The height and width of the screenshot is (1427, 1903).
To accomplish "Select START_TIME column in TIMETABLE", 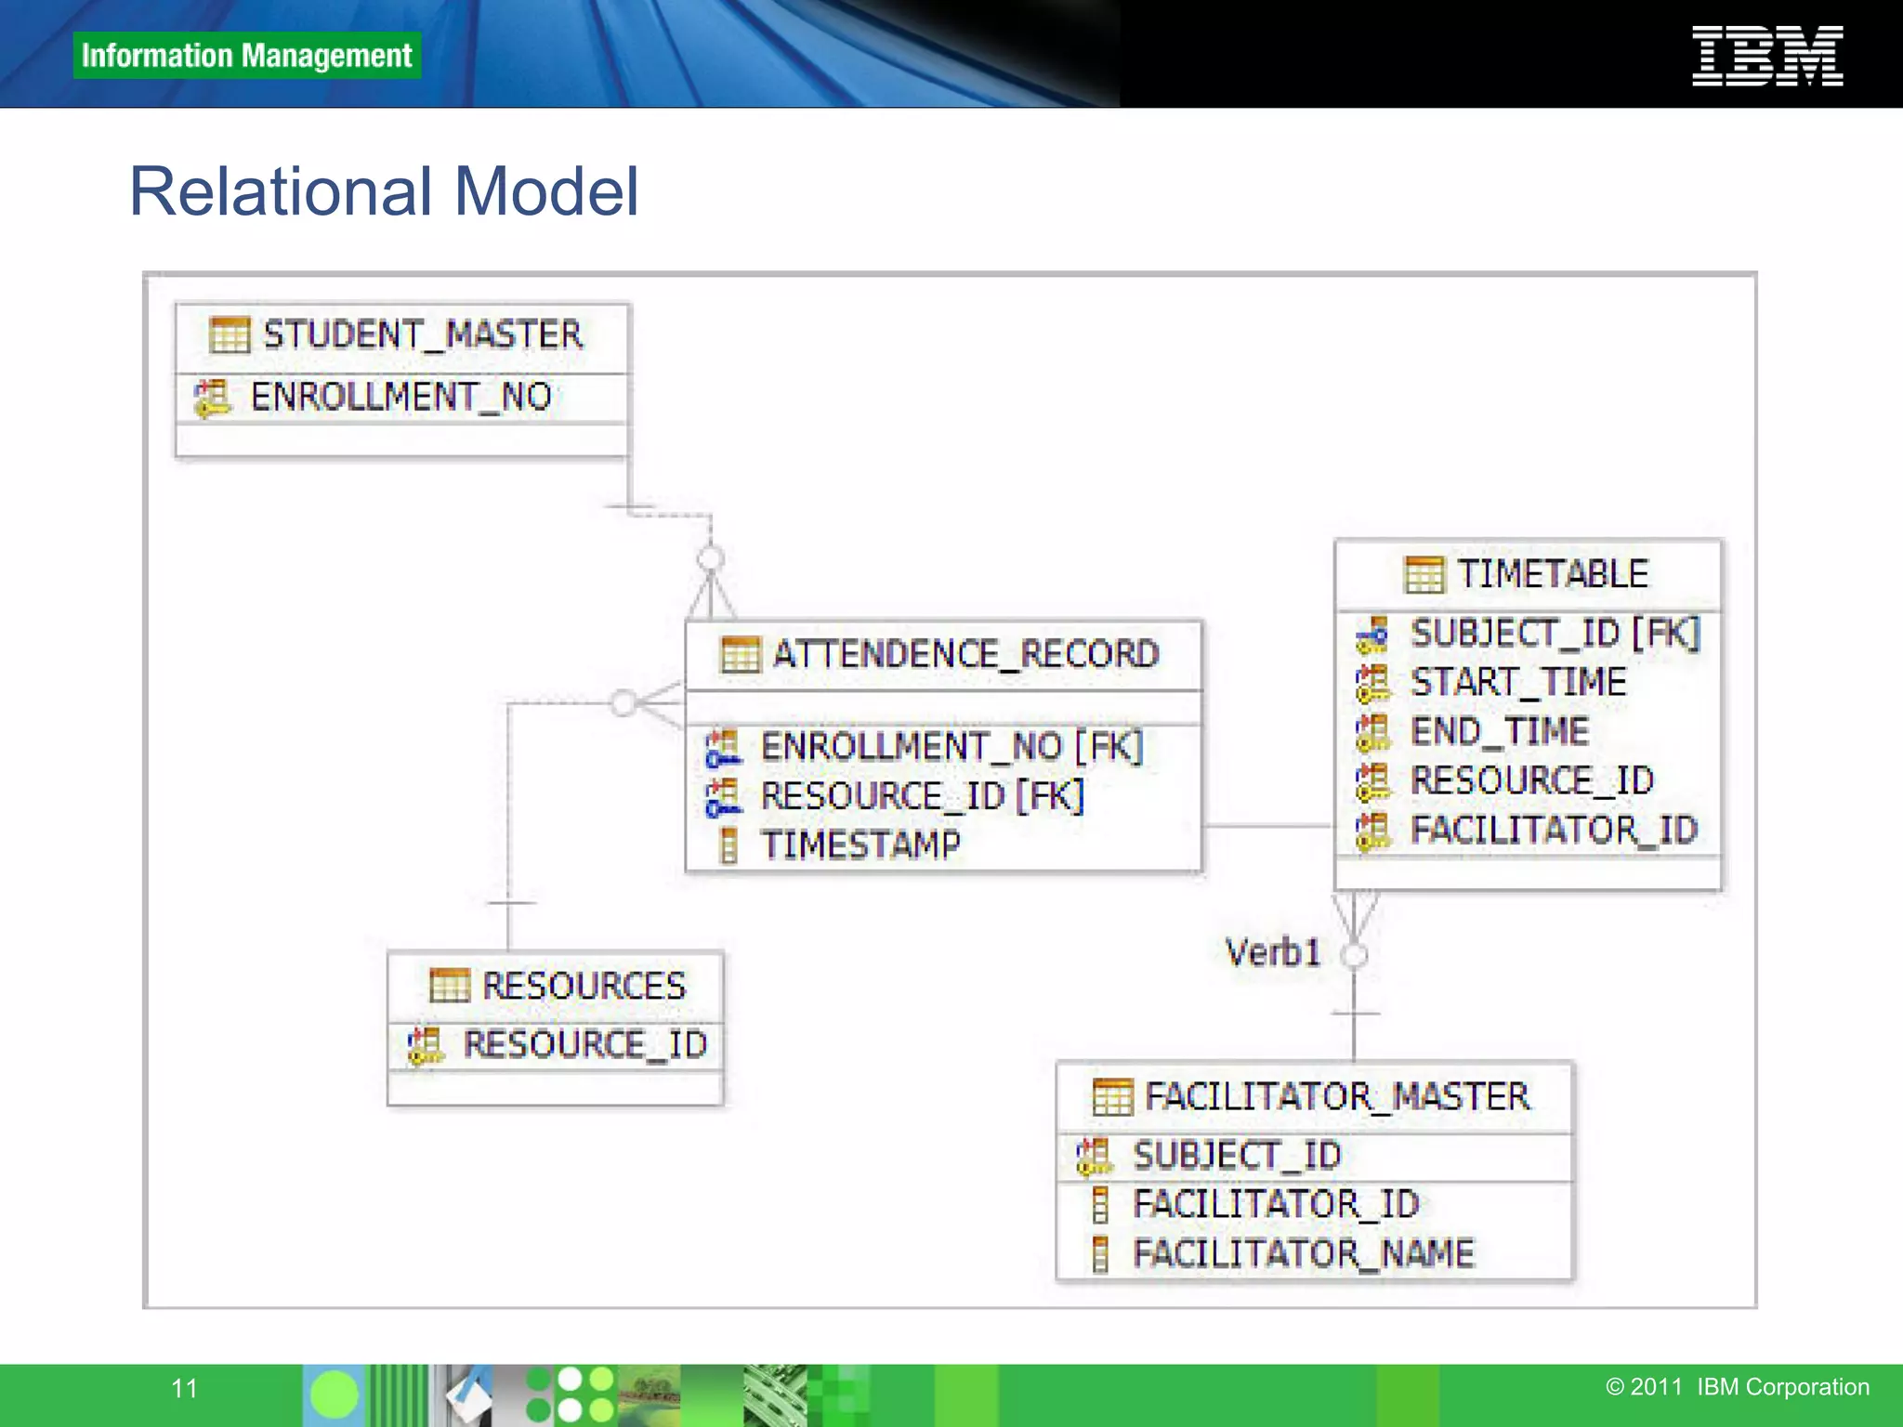I will coord(1518,683).
